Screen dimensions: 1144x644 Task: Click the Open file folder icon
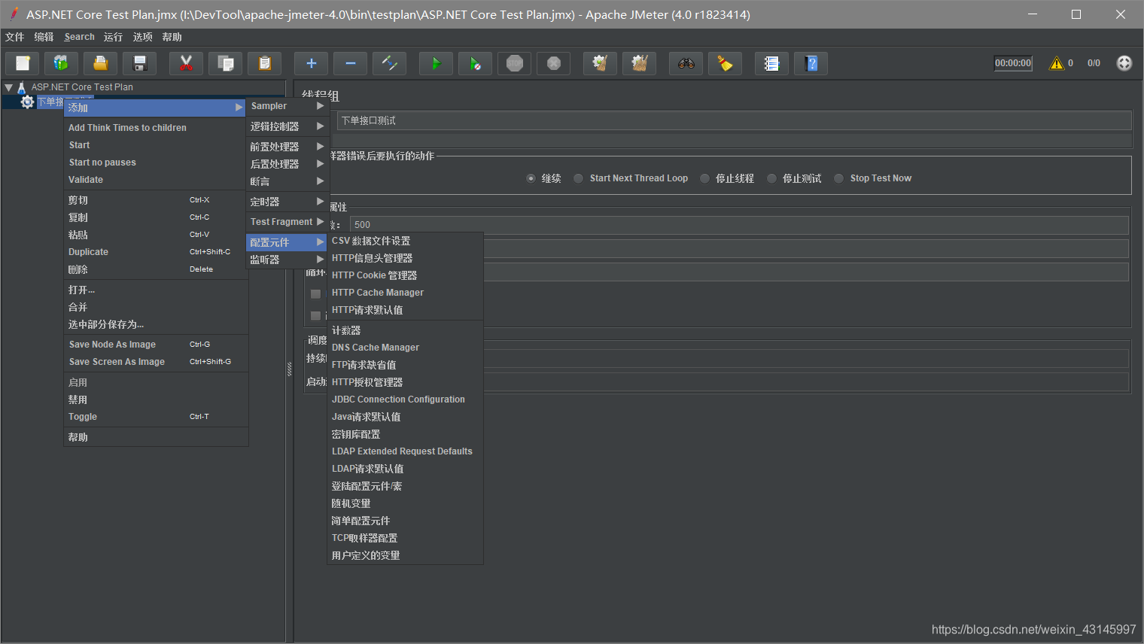coord(101,63)
